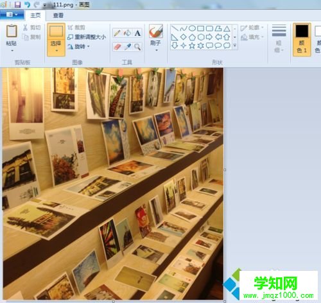Select the Diamond shape
The height and width of the screenshot is (303, 321).
184,37
